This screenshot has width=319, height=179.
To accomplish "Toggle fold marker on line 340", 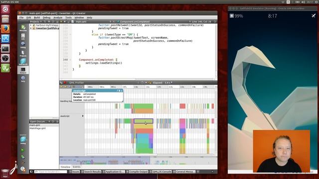I will (70, 60).
